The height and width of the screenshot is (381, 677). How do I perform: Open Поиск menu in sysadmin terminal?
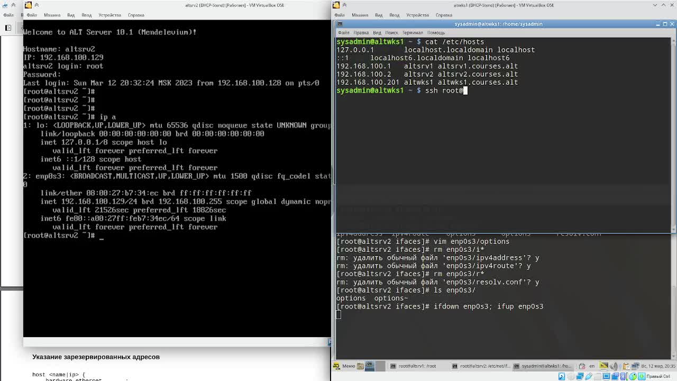tap(391, 33)
